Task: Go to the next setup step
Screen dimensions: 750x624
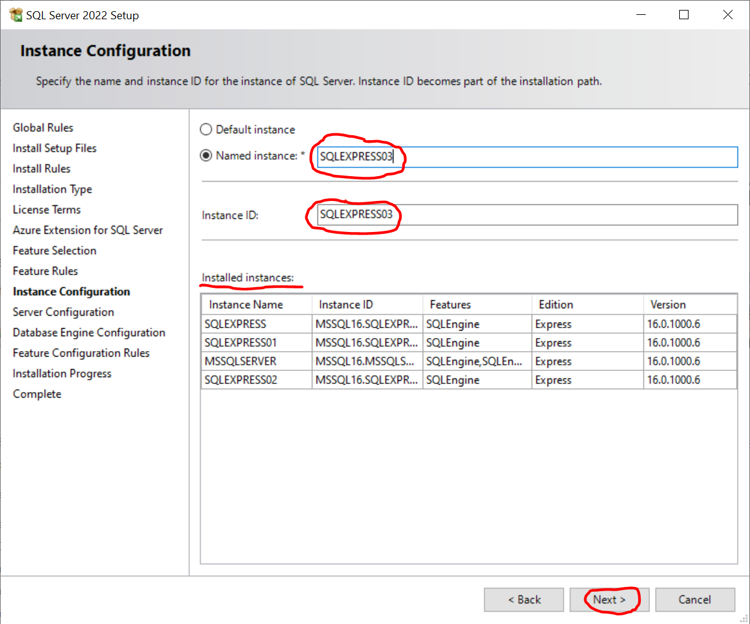Action: (609, 600)
